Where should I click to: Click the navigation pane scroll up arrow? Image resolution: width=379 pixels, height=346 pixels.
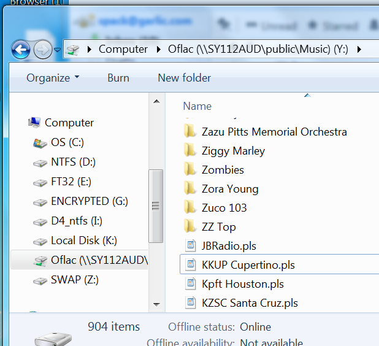click(156, 101)
